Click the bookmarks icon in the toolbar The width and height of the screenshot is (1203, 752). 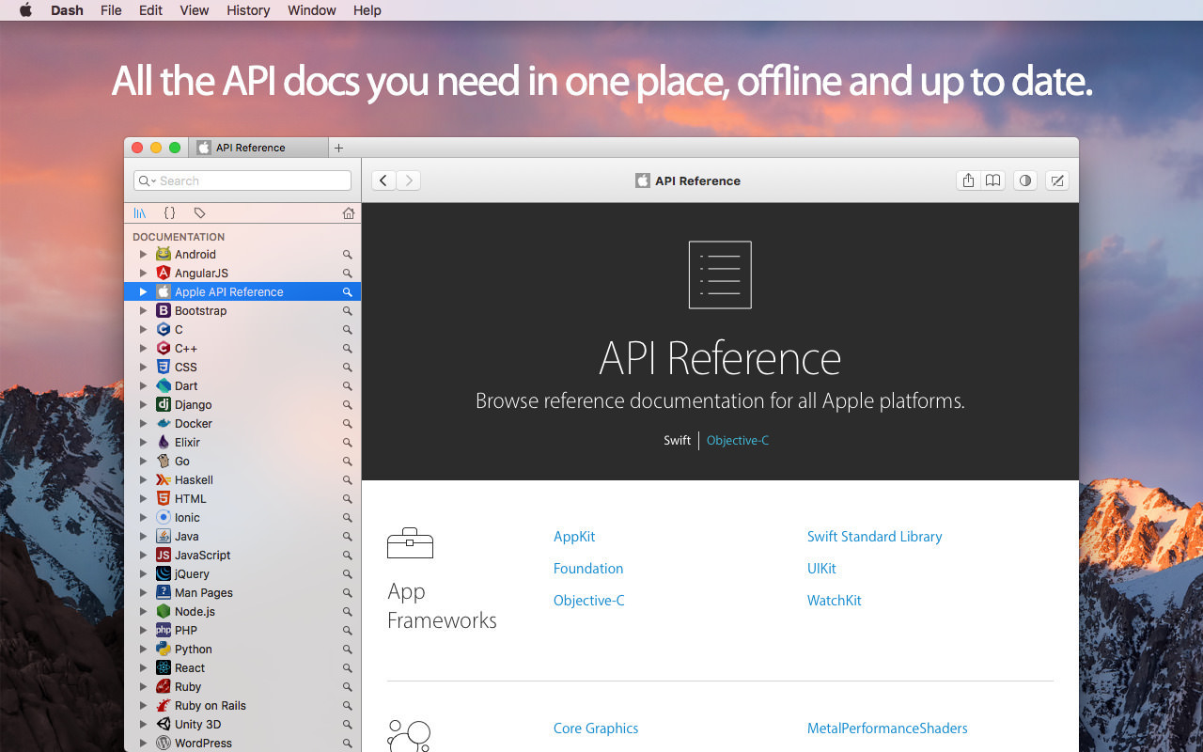pos(993,180)
